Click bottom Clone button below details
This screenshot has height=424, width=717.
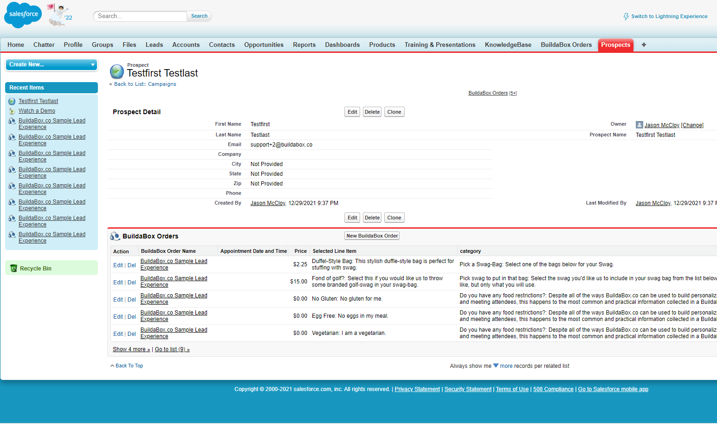394,218
